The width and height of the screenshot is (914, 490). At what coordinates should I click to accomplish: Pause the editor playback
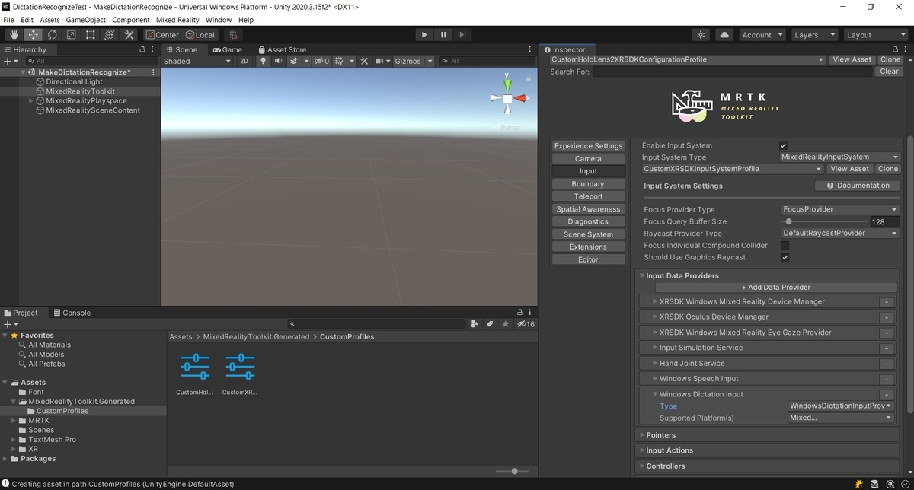(443, 35)
